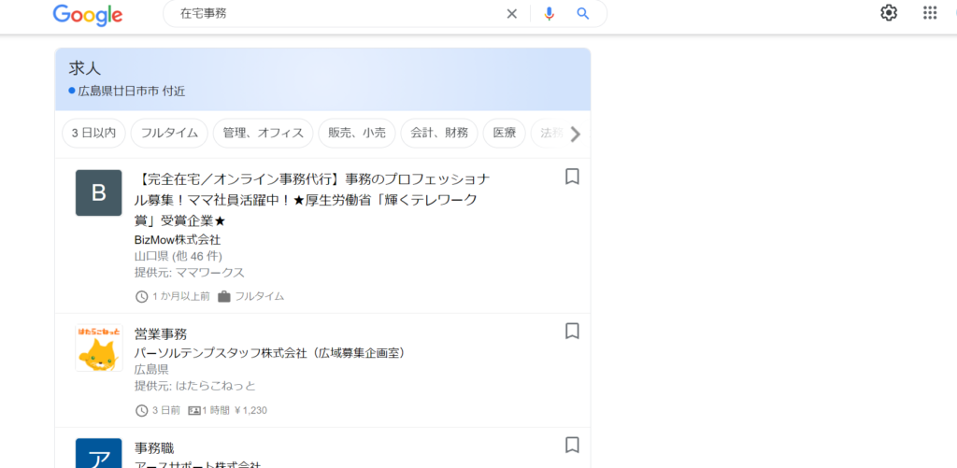
Task: Click the clock icon beside 3日前
Action: click(142, 410)
